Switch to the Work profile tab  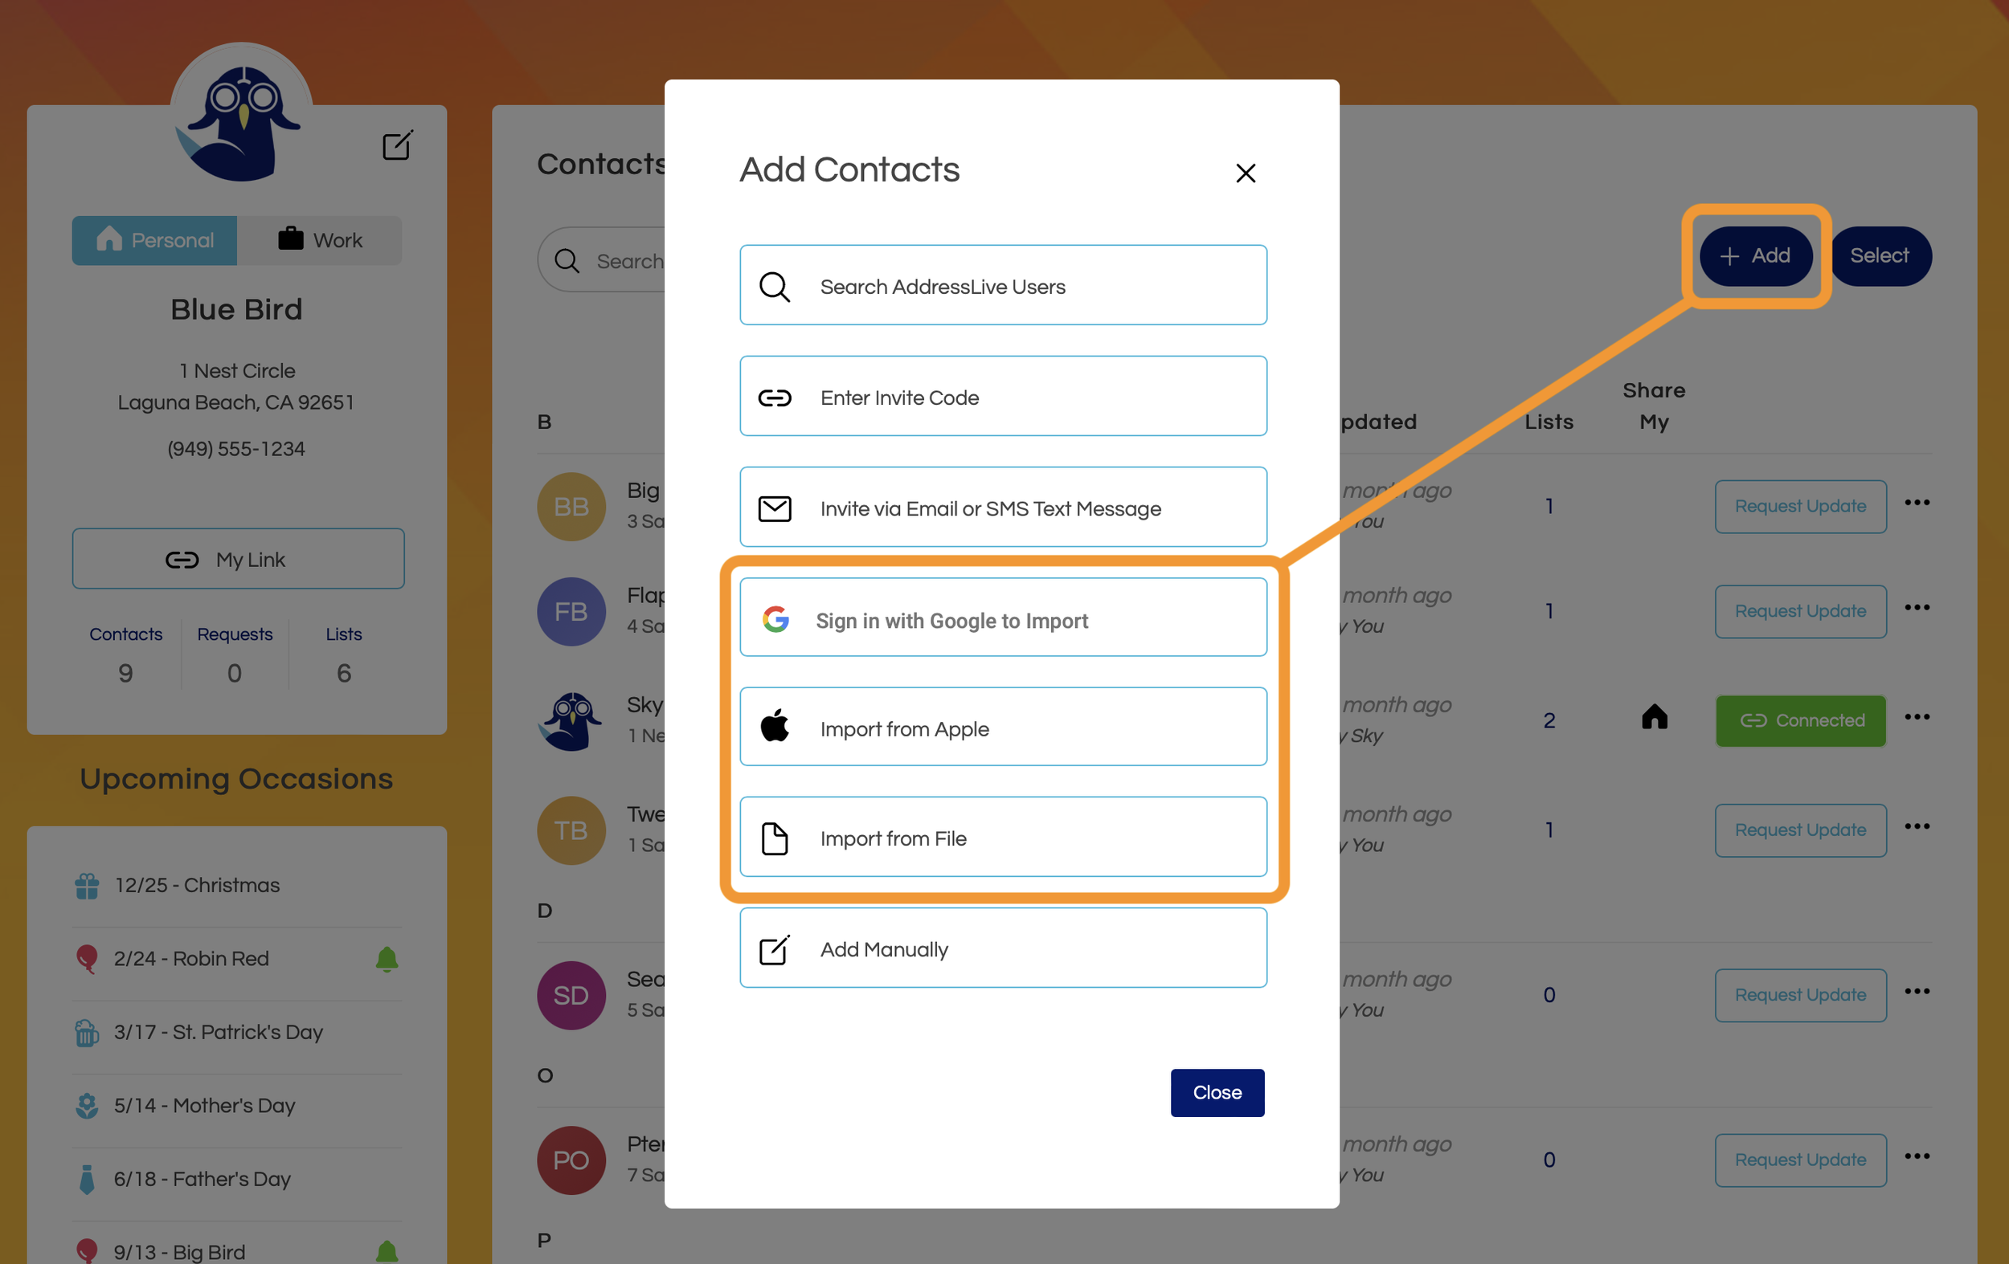pos(320,240)
